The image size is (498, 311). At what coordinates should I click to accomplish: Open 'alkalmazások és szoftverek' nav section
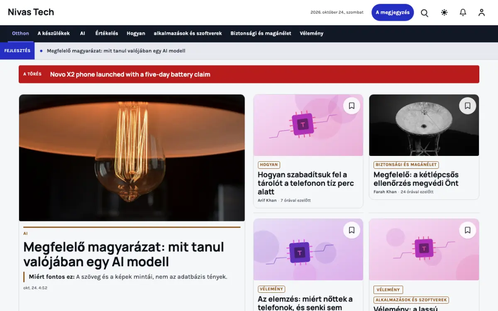pyautogui.click(x=188, y=33)
